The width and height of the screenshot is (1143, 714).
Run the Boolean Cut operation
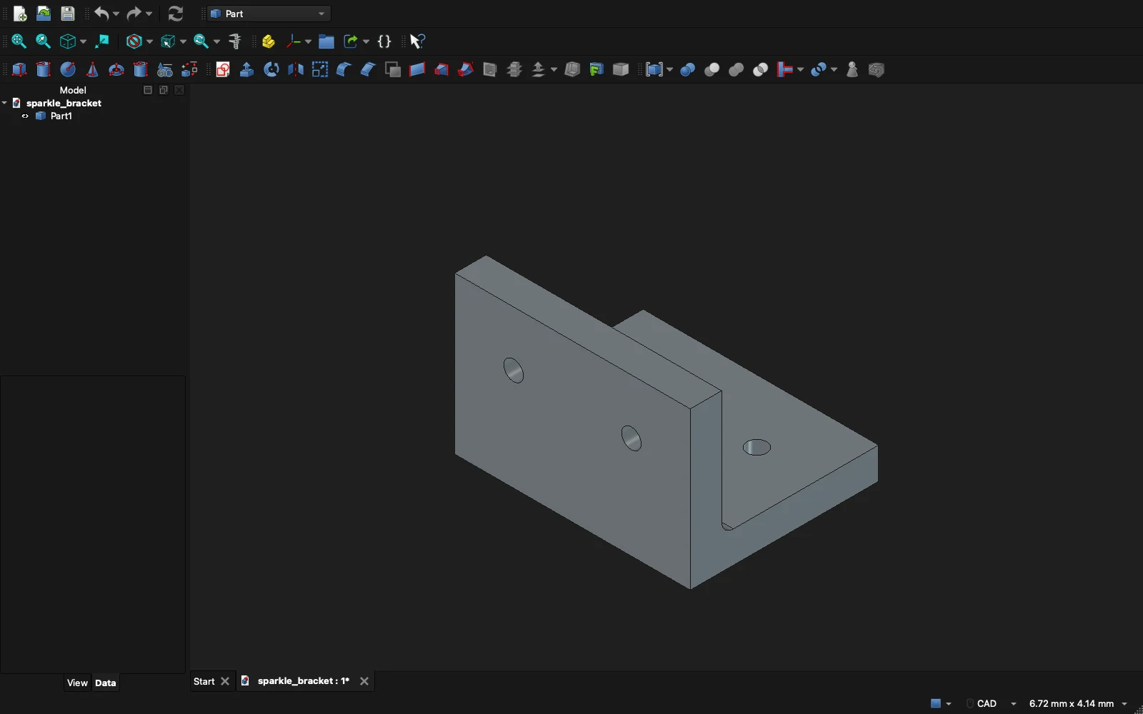pos(712,69)
